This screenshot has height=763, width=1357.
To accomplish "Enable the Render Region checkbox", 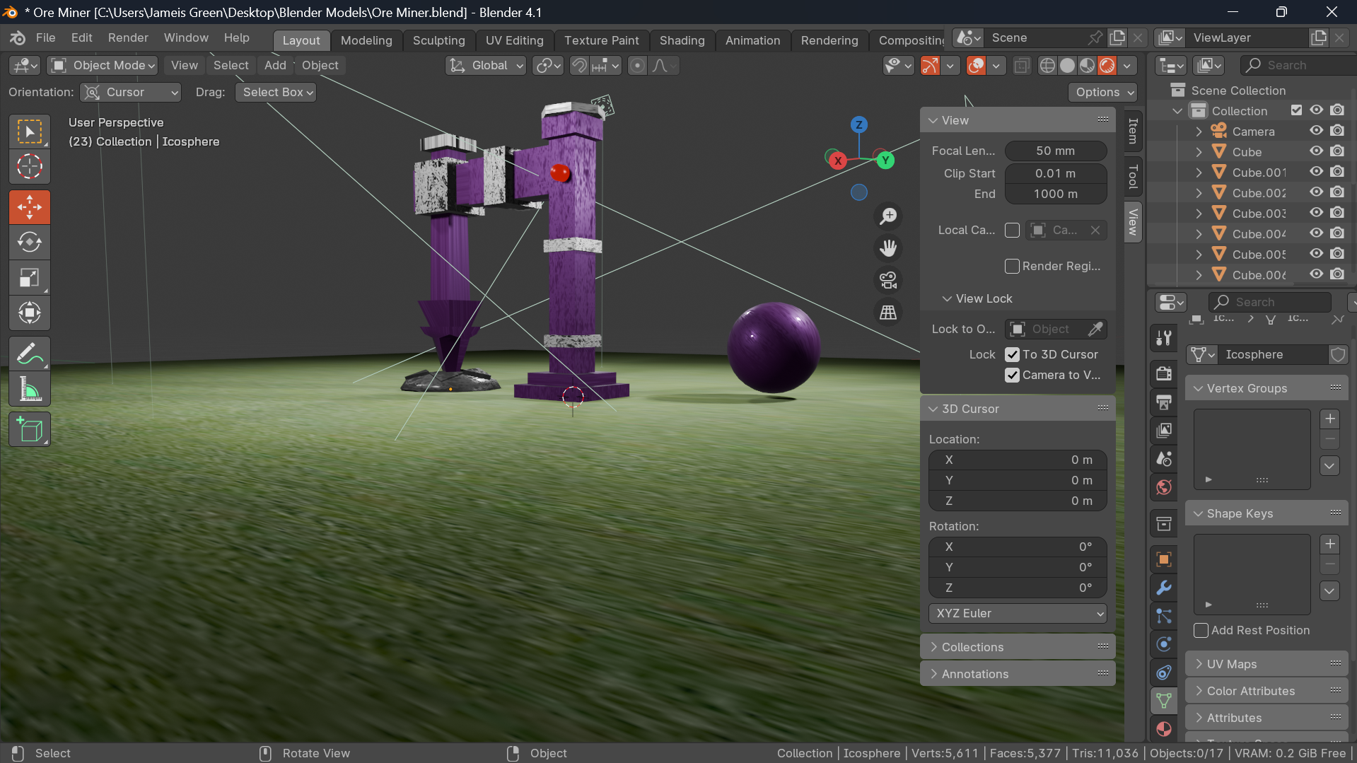I will 1012,266.
